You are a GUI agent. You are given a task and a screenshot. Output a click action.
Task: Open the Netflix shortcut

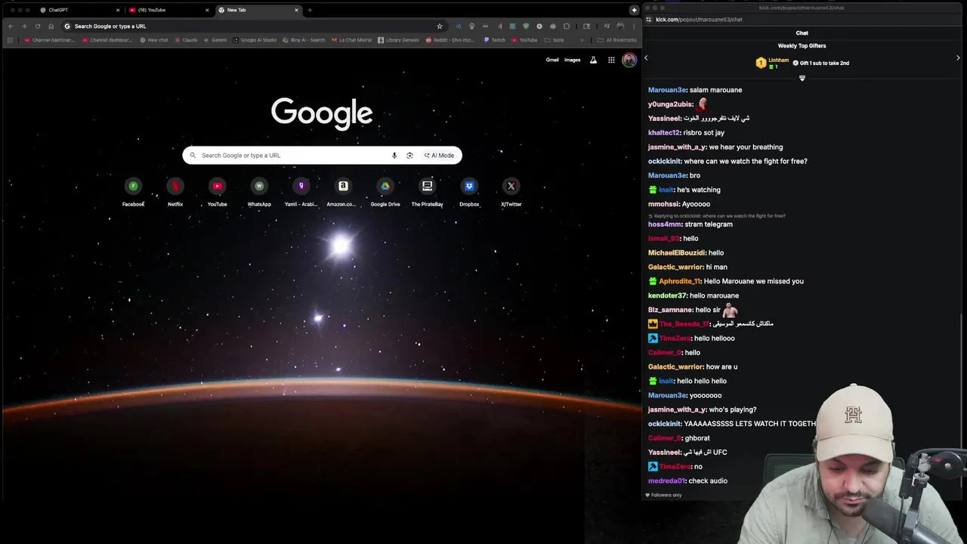pyautogui.click(x=175, y=192)
